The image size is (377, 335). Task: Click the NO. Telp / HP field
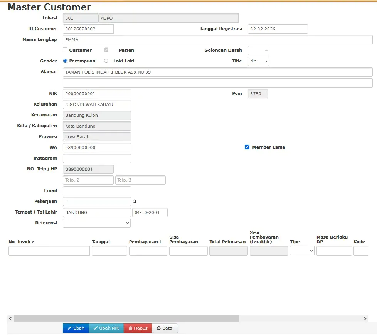pos(88,169)
